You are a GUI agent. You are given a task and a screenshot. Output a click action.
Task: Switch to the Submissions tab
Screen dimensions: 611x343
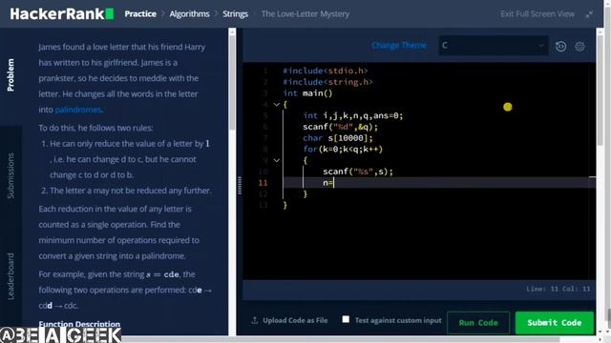point(11,175)
